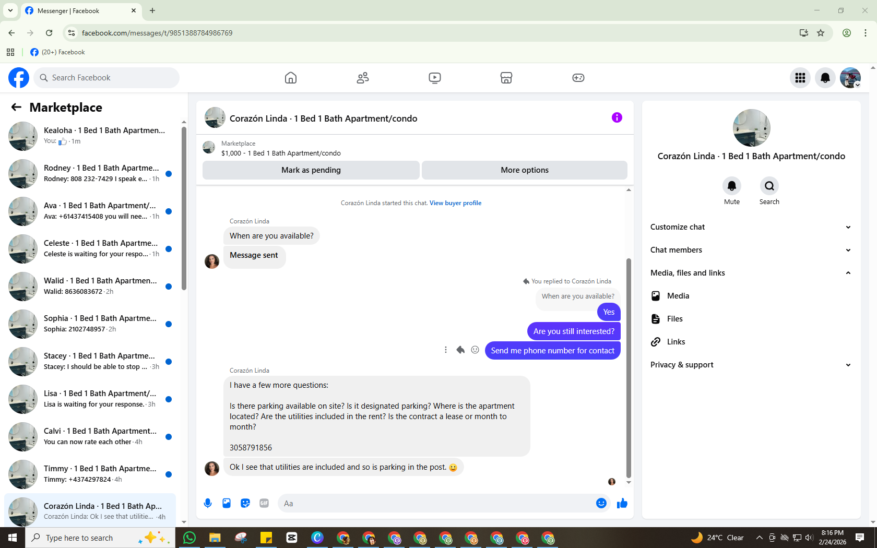The height and width of the screenshot is (548, 877).
Task: Open Media in shared content
Action: click(751, 296)
